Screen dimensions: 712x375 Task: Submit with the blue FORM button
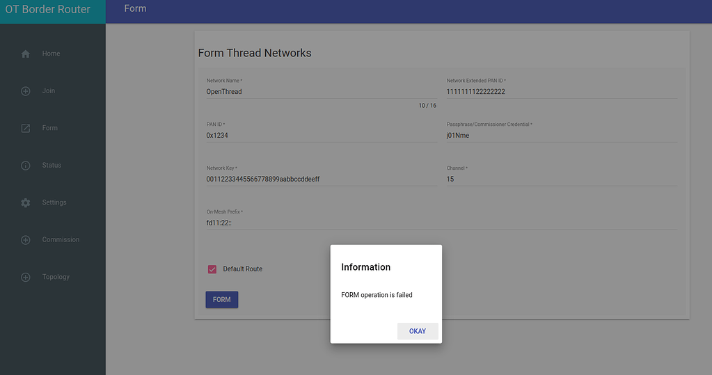coord(221,300)
